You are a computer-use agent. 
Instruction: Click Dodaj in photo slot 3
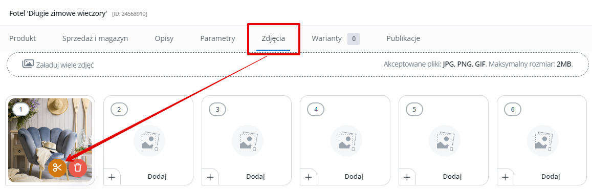pos(256,177)
